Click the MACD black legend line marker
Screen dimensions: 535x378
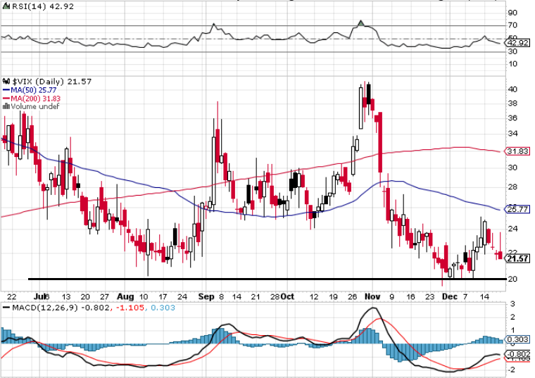6,308
